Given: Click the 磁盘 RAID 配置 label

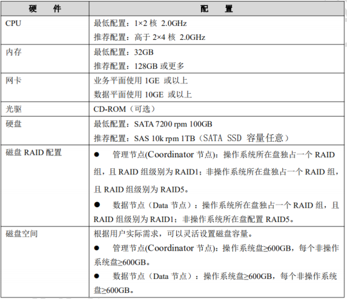Looking at the screenshot, I should 33,153.
